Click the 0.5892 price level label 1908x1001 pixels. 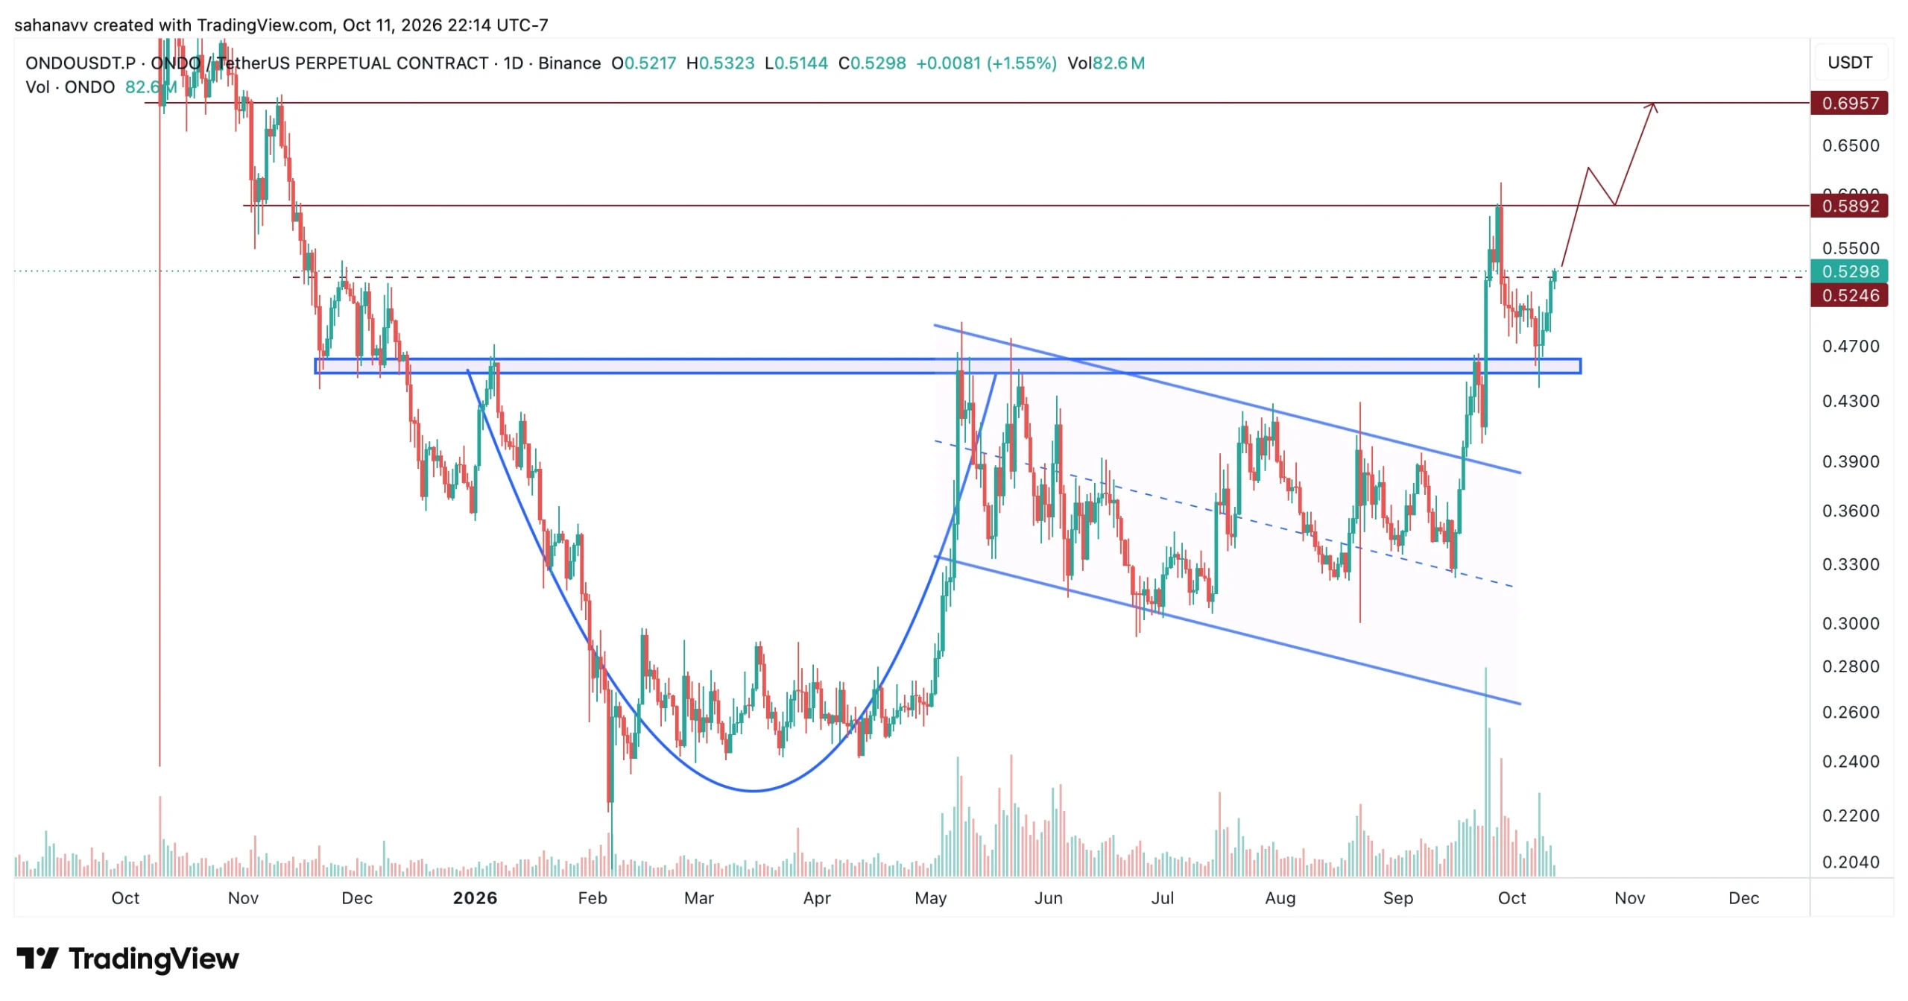pos(1850,206)
